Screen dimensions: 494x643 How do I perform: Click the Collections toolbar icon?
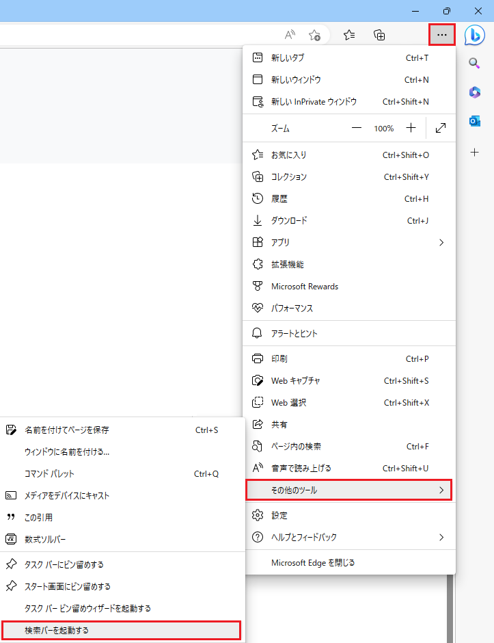(380, 35)
